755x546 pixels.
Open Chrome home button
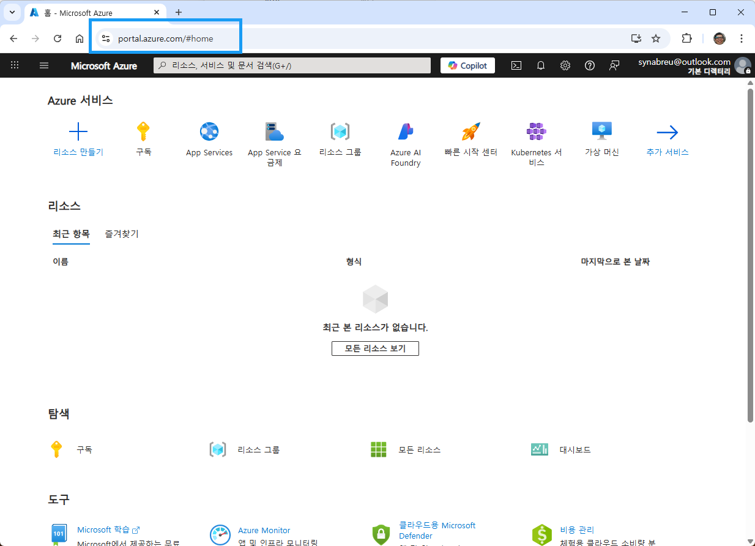pos(80,39)
